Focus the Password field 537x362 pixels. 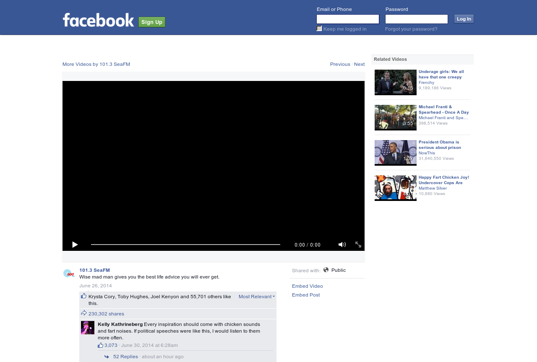[x=417, y=19]
